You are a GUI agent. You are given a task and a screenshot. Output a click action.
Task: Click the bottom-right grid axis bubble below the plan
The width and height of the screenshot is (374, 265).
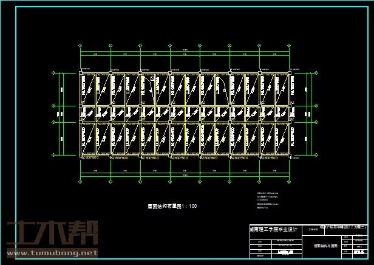pyautogui.click(x=290, y=181)
